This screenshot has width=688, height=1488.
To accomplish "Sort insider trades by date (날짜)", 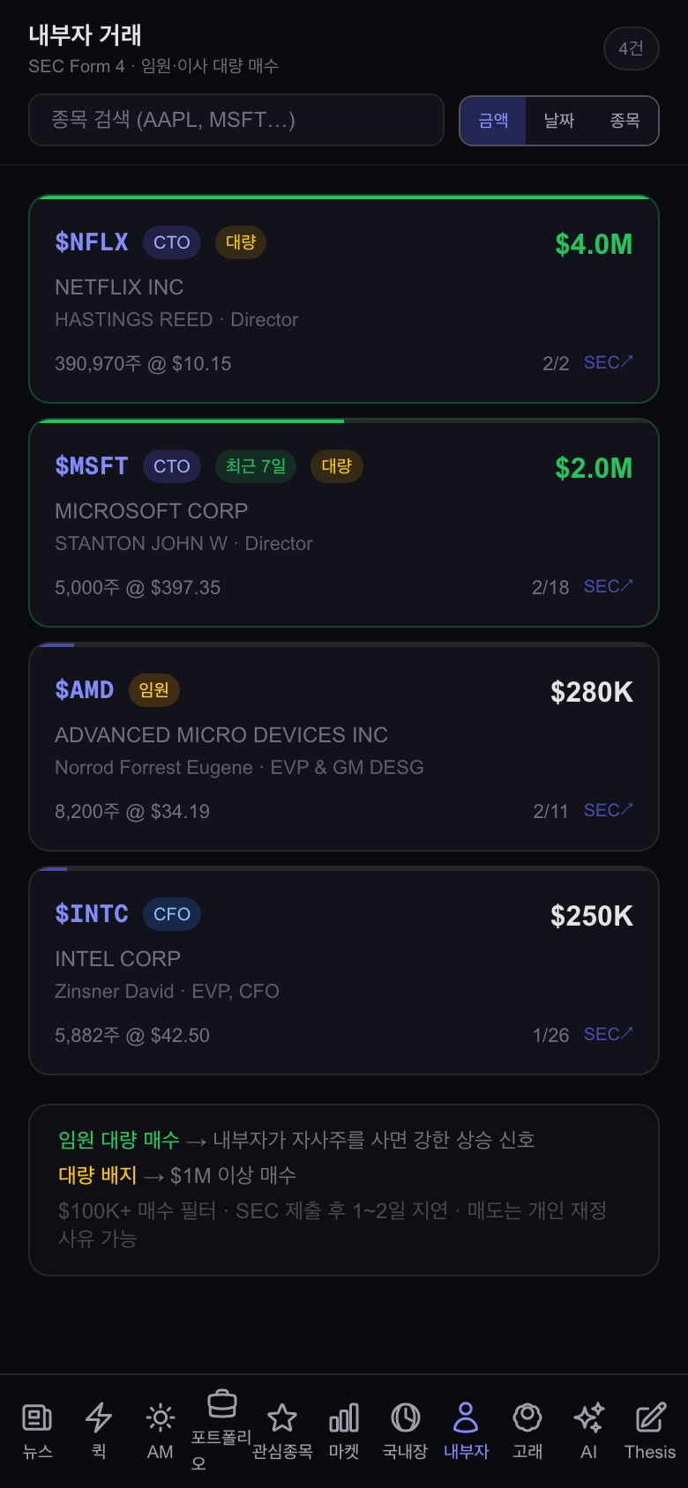I will 559,120.
